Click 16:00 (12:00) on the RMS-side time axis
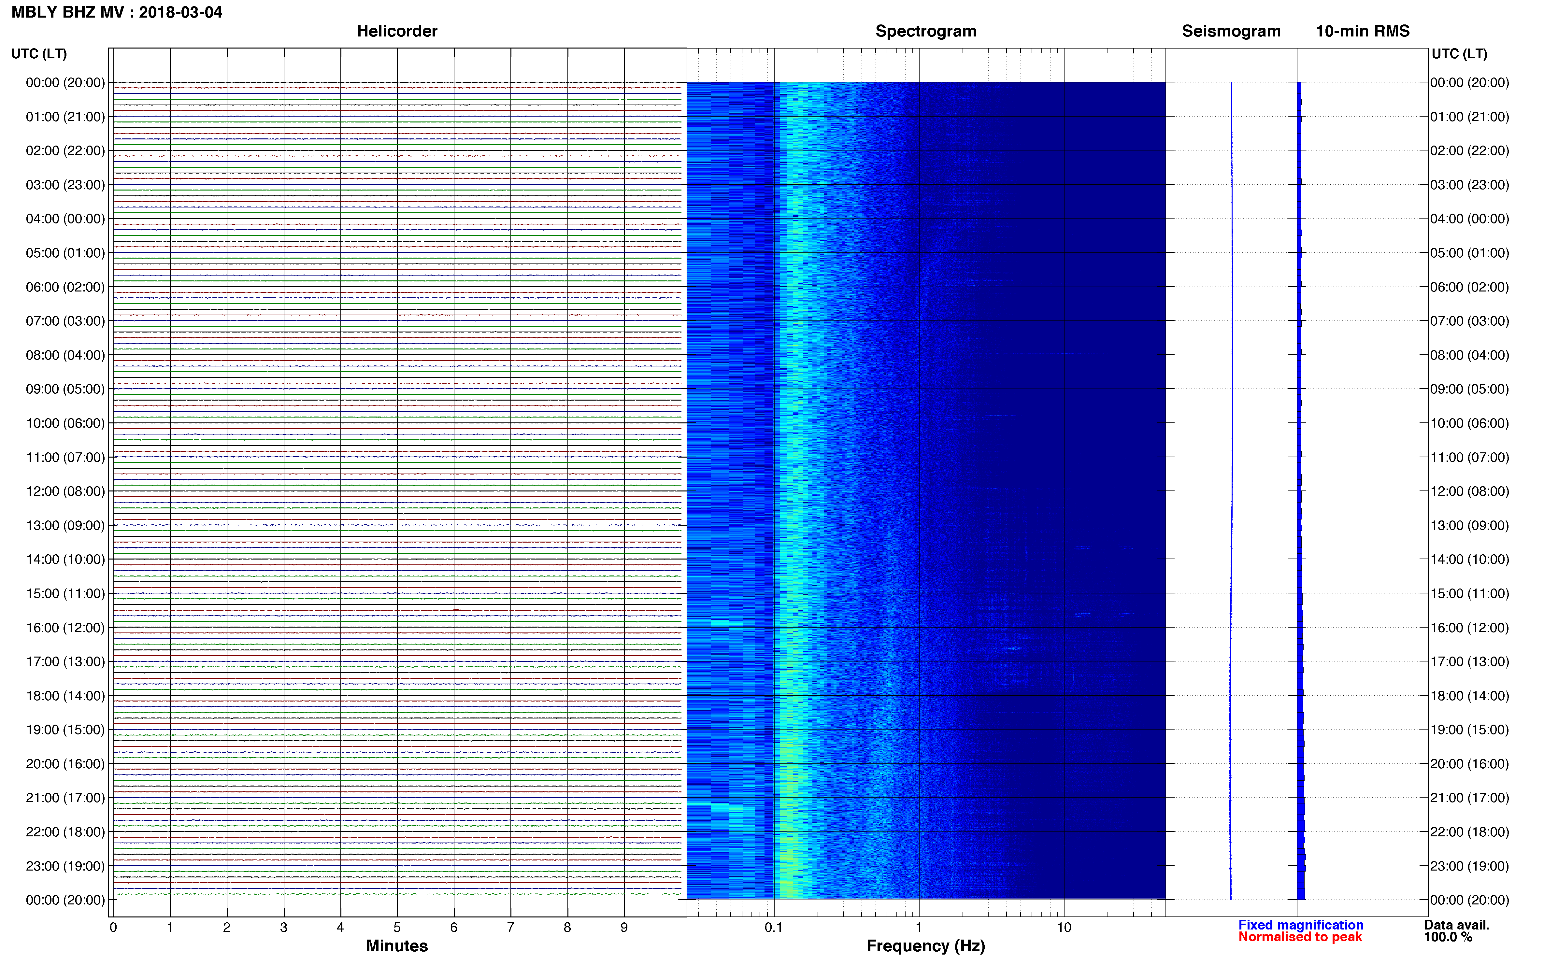Image resolution: width=1544 pixels, height=965 pixels. click(x=1469, y=628)
